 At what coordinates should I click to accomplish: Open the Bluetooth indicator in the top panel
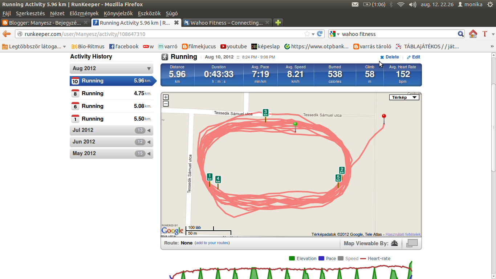pyautogui.click(x=391, y=4)
